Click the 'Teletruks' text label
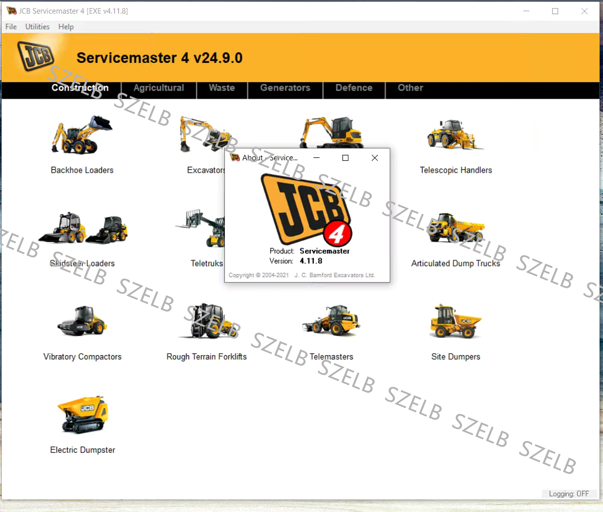The image size is (603, 512). click(207, 263)
